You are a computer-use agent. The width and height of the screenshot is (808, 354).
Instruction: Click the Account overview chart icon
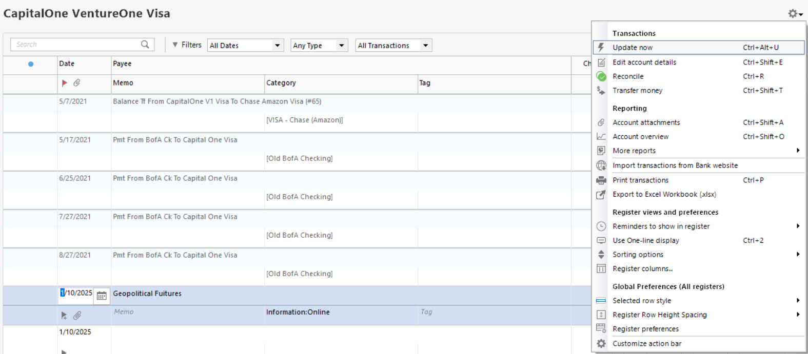[601, 137]
